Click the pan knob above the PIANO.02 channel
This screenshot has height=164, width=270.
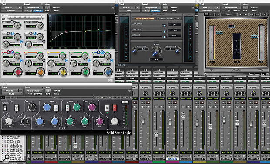point(172,93)
